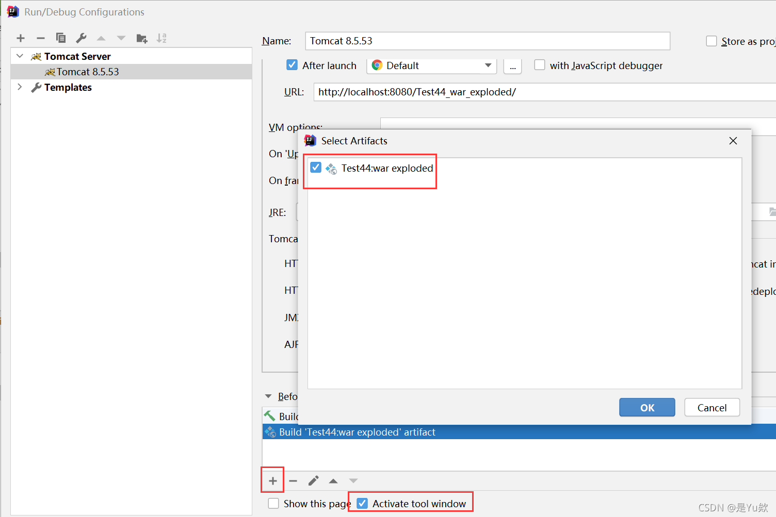This screenshot has width=776, height=517.
Task: Click the Sort Configurations icon
Action: 161,38
